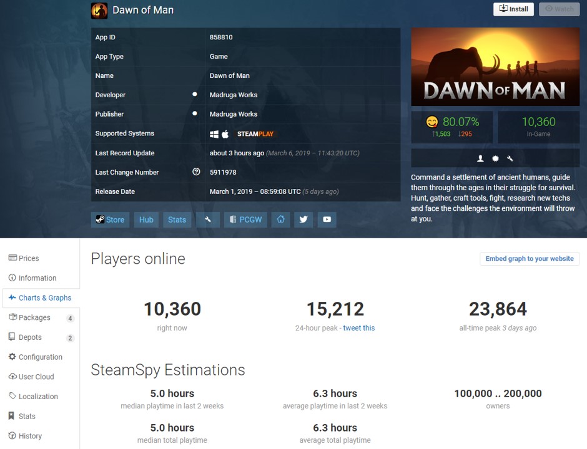The image size is (587, 449).
Task: Visit the game homepage via house icon
Action: 281,220
